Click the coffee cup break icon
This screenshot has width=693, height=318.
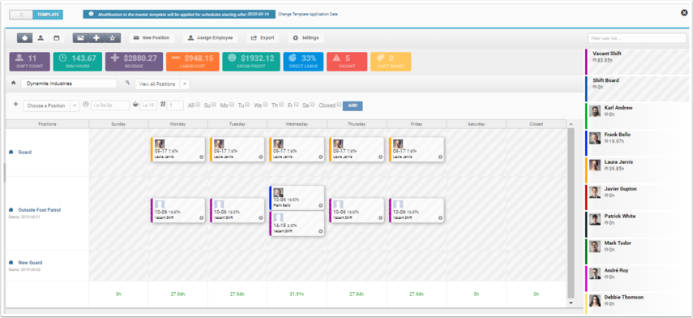tap(136, 105)
